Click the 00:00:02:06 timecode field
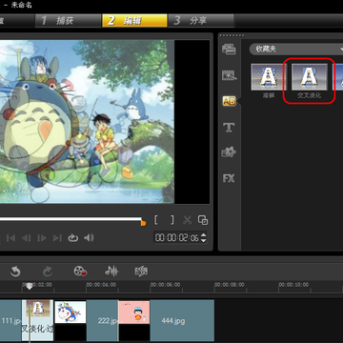The width and height of the screenshot is (343, 343). click(176, 237)
